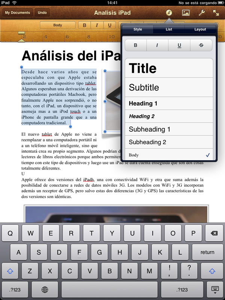This screenshot has height=300, width=225.
Task: Tap the return key
Action: click(207, 252)
